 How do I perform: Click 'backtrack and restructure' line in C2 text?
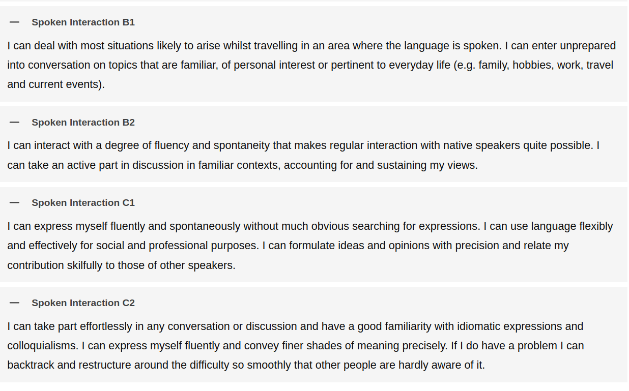click(246, 366)
